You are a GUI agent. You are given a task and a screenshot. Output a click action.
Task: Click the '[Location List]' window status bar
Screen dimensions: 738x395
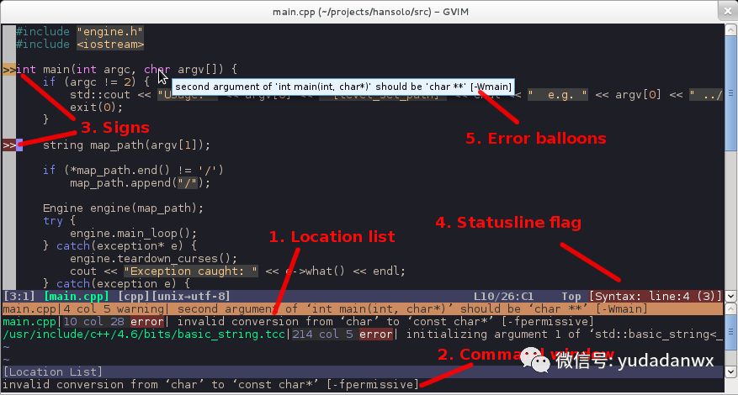click(363, 372)
